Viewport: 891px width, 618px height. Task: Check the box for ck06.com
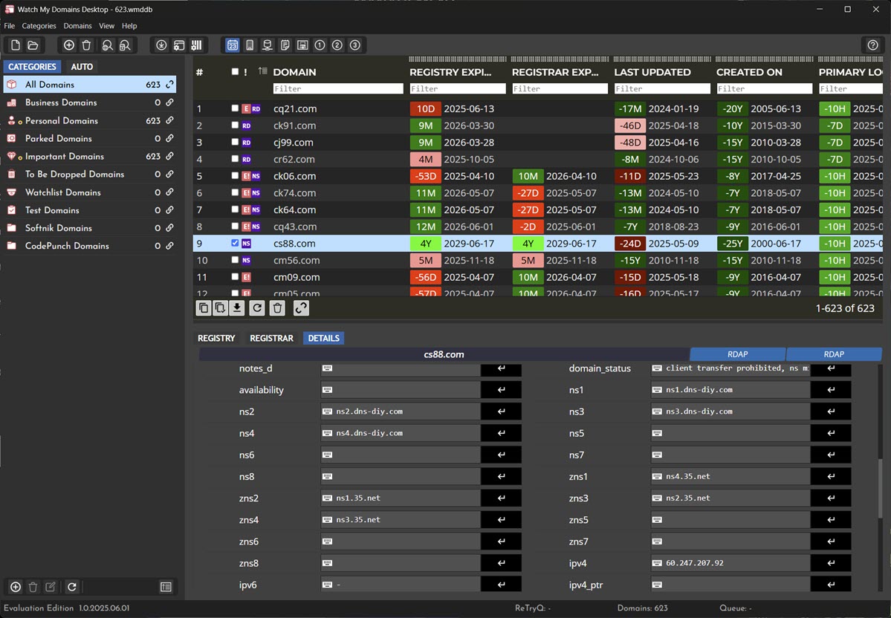[x=236, y=175]
